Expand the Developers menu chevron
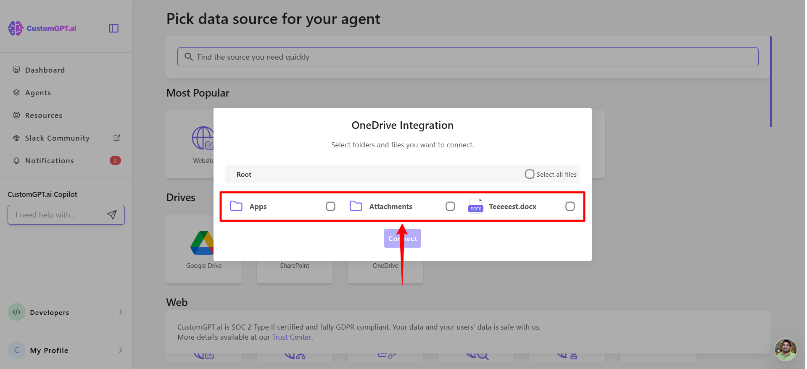807x369 pixels. 121,312
